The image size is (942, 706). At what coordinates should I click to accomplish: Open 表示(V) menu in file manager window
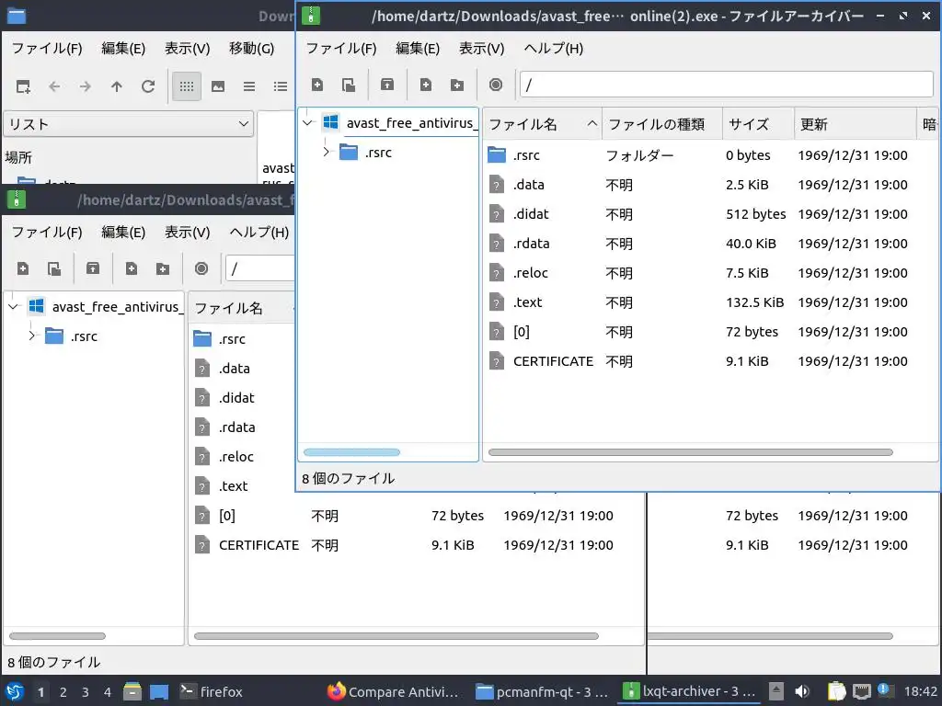click(x=188, y=48)
